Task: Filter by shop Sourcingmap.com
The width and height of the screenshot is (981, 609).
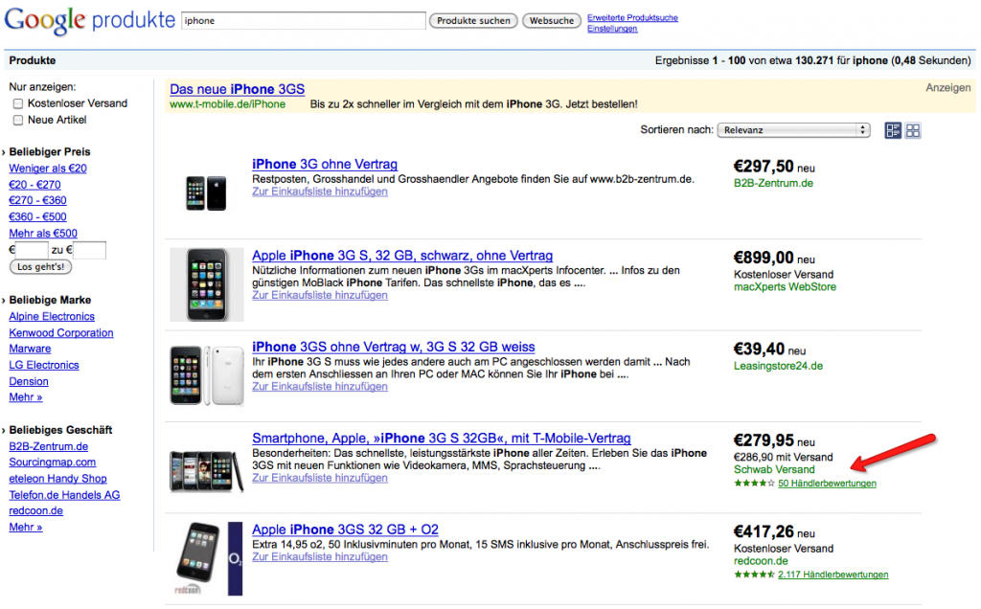Action: 53,462
